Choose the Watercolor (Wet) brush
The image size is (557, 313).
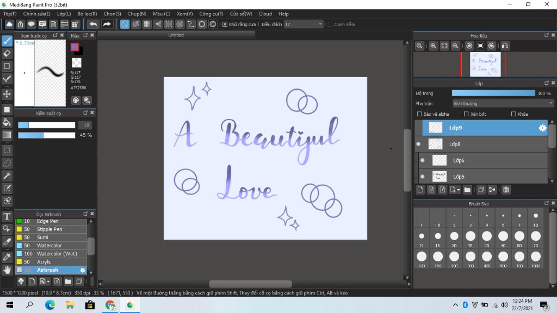pyautogui.click(x=51, y=254)
